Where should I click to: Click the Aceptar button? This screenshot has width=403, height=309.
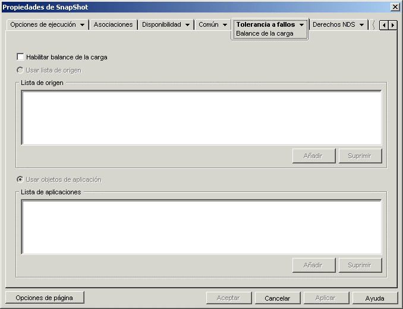click(229, 298)
